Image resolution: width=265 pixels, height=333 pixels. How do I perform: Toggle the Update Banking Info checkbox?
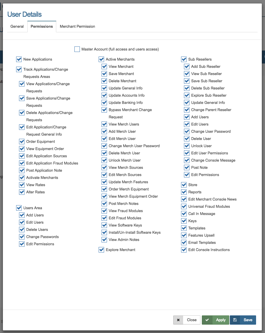pos(104,103)
